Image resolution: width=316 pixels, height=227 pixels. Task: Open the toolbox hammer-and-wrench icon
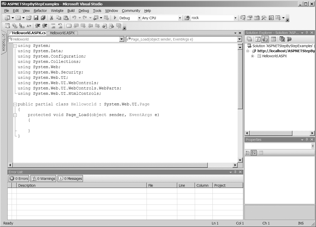tap(264, 18)
